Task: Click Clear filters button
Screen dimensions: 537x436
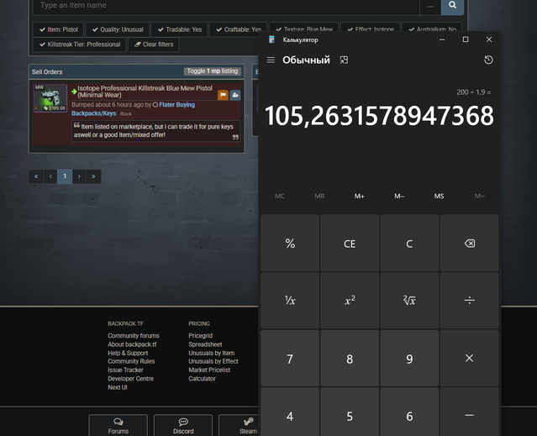Action: 154,45
